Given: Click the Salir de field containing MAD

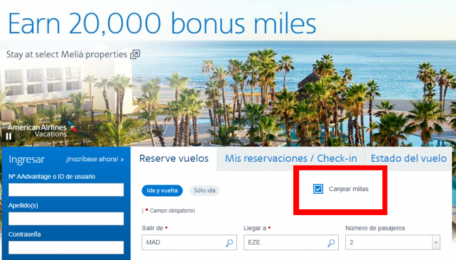Looking at the screenshot, I should (189, 242).
